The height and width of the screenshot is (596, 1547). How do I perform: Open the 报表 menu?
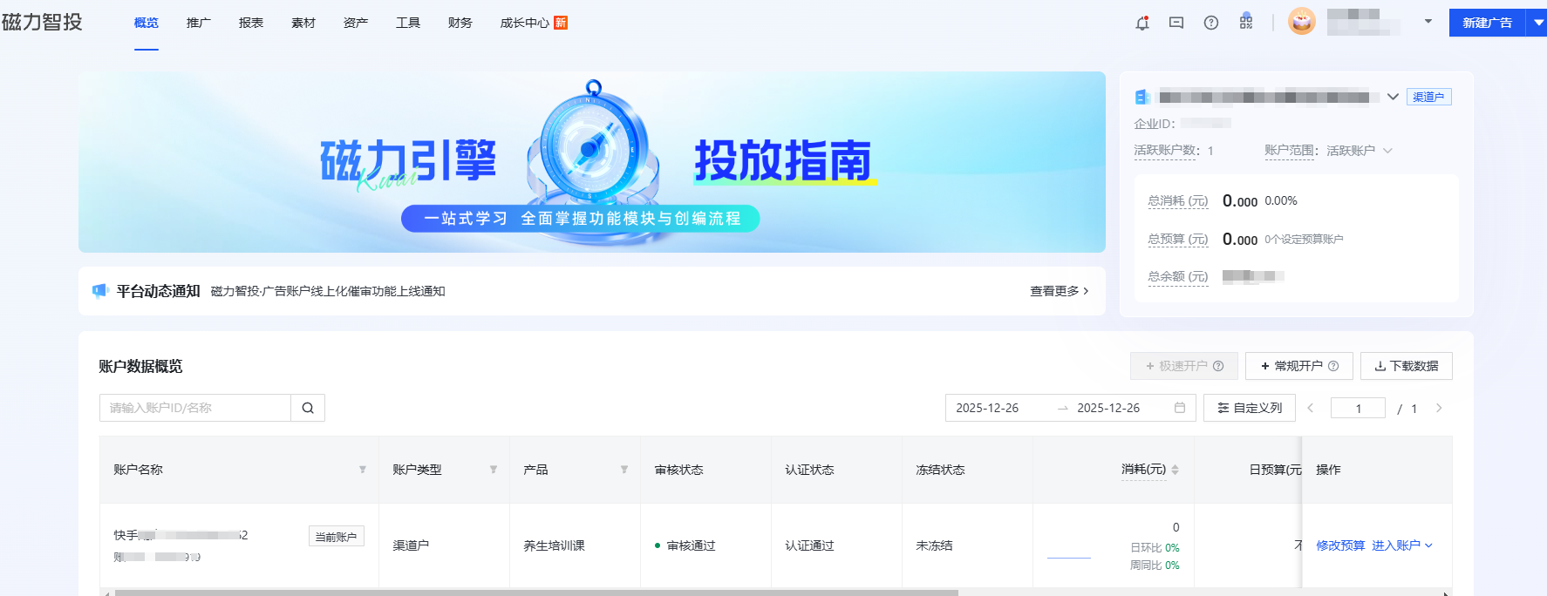pyautogui.click(x=251, y=23)
